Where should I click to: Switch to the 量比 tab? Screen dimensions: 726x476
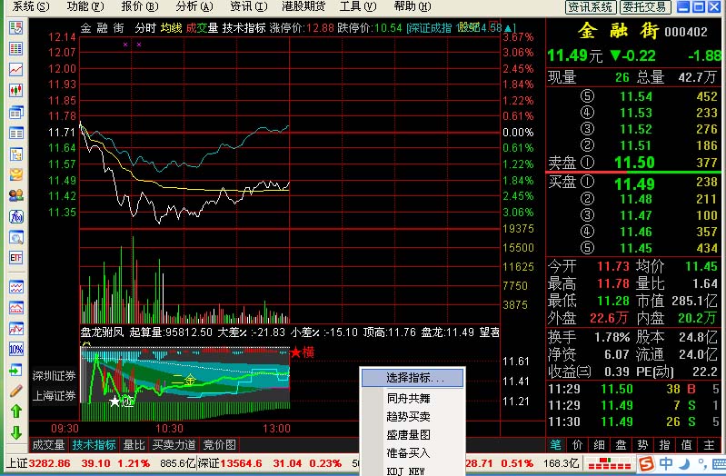(134, 445)
